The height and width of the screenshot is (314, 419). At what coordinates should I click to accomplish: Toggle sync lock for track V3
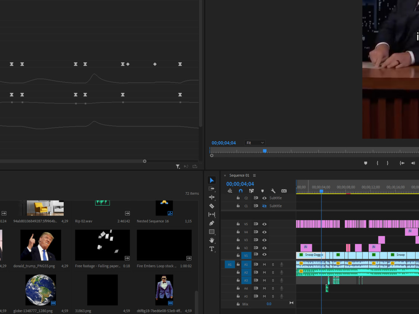click(256, 240)
